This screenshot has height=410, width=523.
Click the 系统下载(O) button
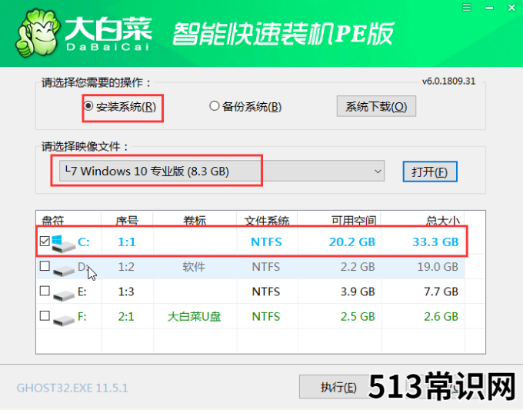pyautogui.click(x=376, y=106)
